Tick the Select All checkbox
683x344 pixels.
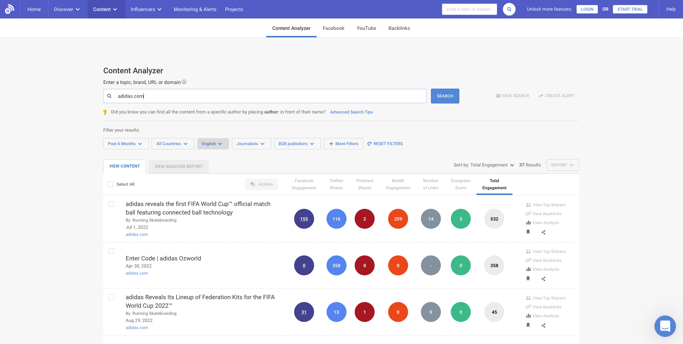coord(110,184)
